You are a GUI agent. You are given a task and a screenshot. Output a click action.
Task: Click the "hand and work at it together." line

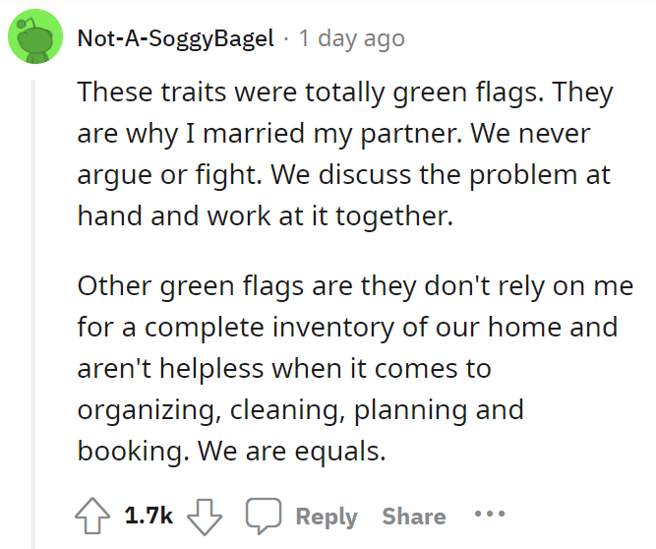tap(266, 216)
